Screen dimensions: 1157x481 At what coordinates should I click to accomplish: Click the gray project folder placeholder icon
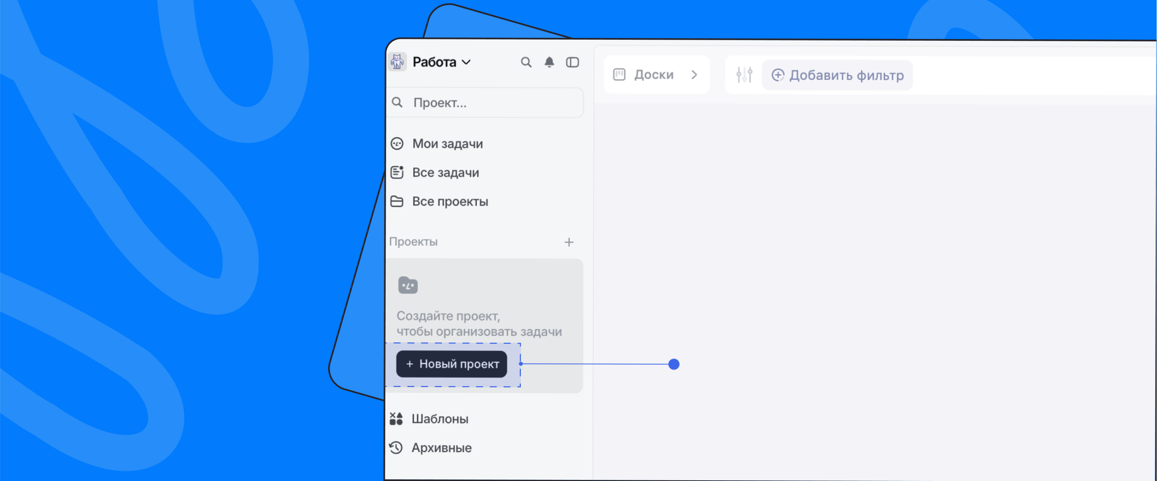pyautogui.click(x=408, y=285)
